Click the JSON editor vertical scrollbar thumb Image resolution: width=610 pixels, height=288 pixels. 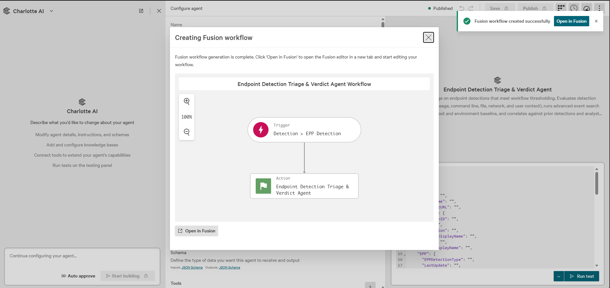[597, 183]
